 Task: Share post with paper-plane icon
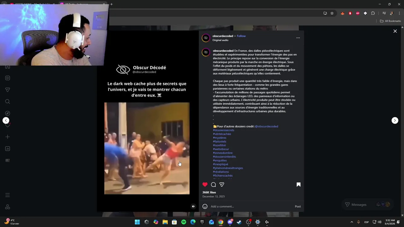[222, 184]
